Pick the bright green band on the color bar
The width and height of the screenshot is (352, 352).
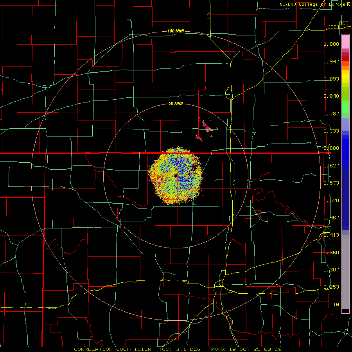(345, 107)
